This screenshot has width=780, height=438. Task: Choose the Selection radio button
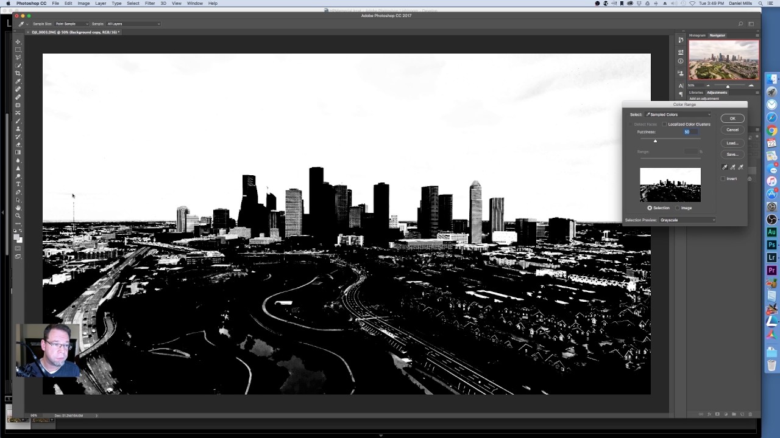(x=650, y=208)
